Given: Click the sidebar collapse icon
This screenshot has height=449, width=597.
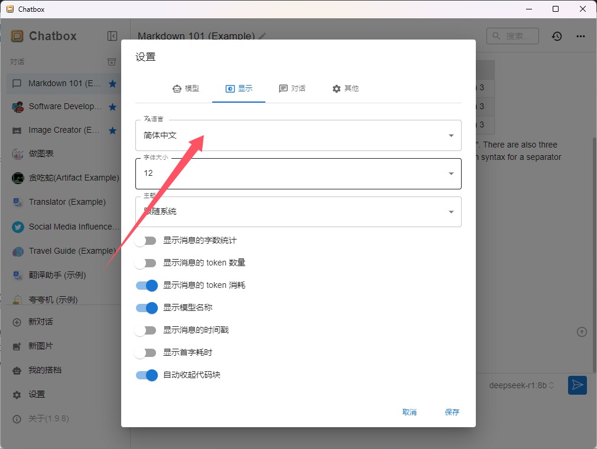Looking at the screenshot, I should (x=112, y=36).
